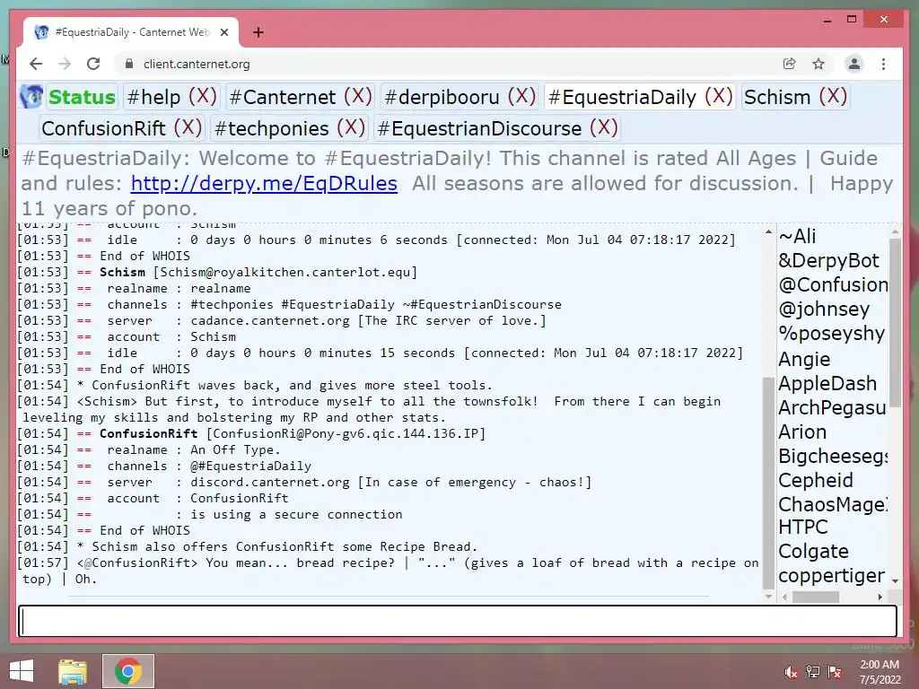This screenshot has height=689, width=919.
Task: Select coppertiger in the nick list
Action: pyautogui.click(x=831, y=575)
